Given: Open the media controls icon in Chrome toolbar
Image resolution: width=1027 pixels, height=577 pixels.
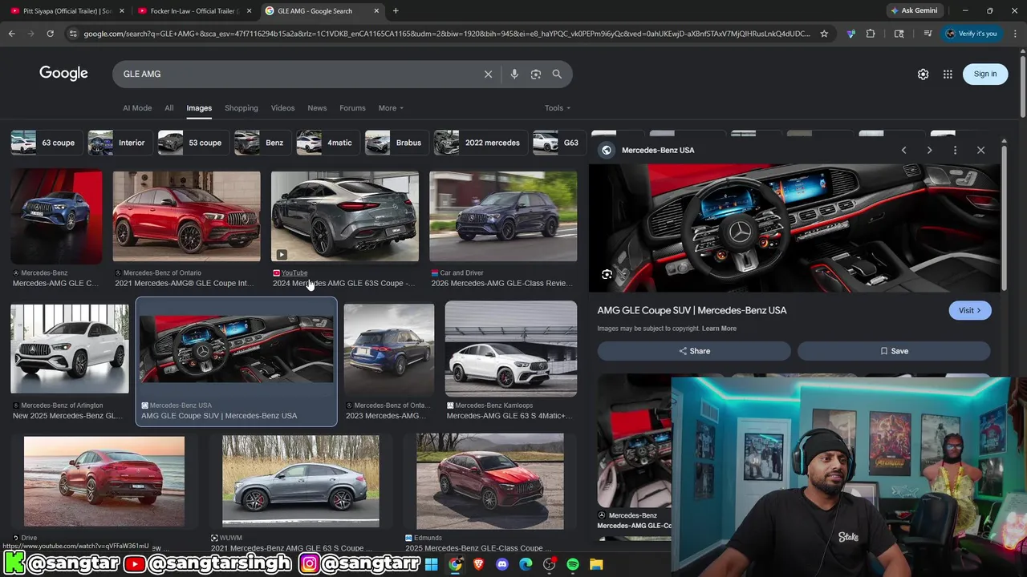Looking at the screenshot, I should click(928, 34).
